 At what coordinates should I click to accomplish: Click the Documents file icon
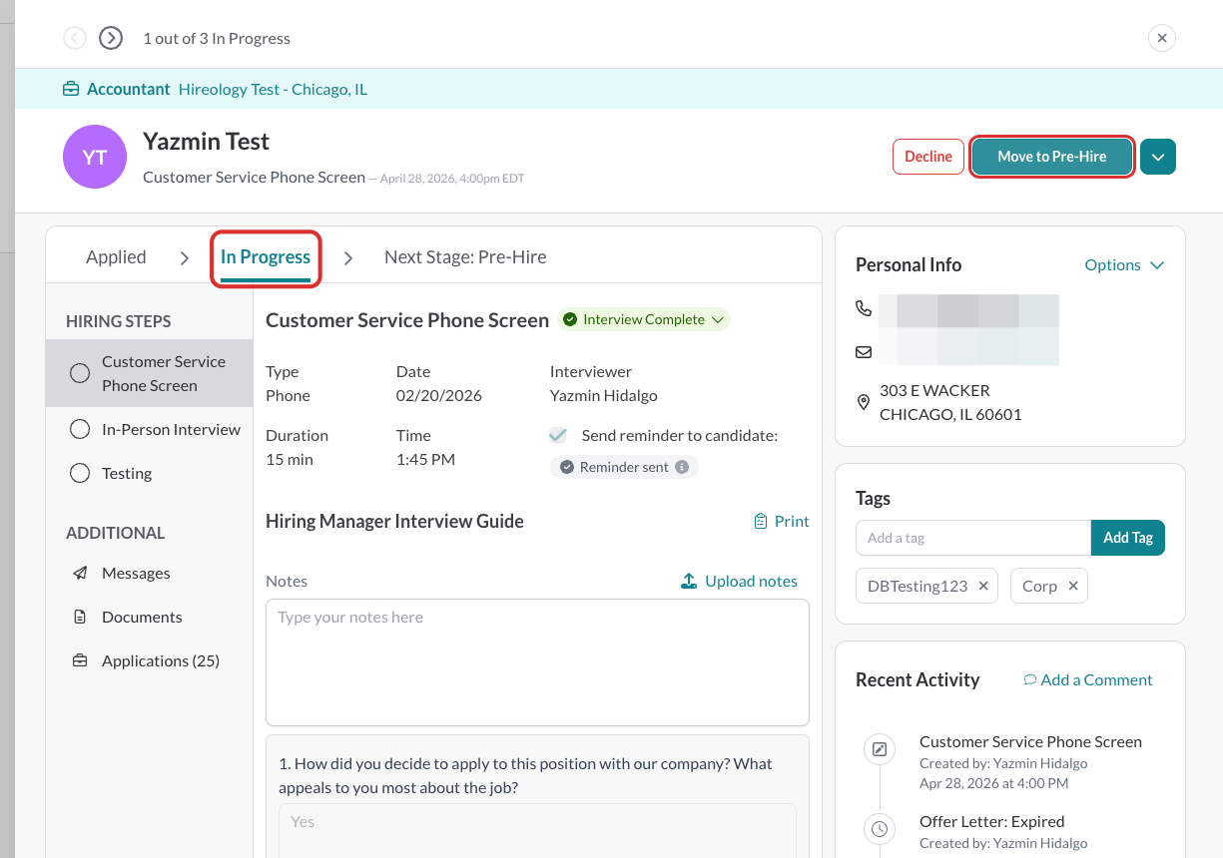coord(80,617)
